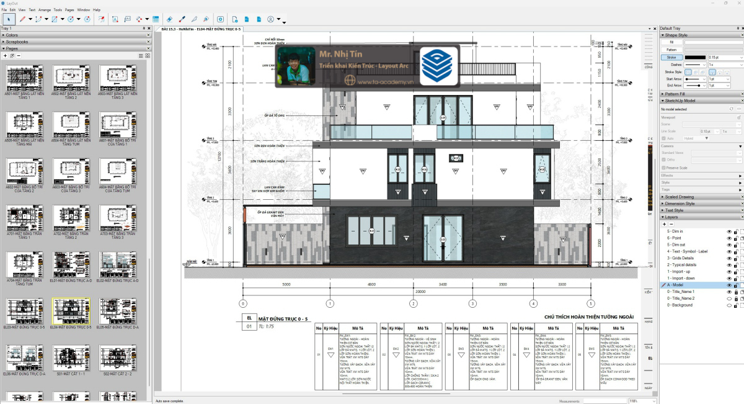
Task: Click the Fill color swatch
Action: 714,42
